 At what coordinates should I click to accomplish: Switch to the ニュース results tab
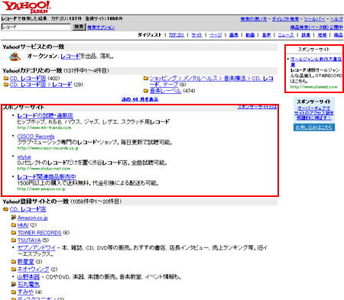(286, 35)
